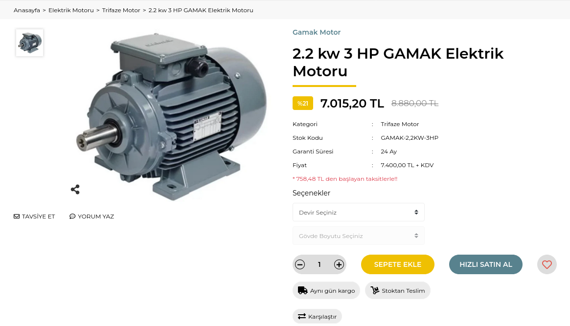Viewport: 570px width, 326px height.
Task: Select the small motor thumbnail image
Action: (29, 43)
